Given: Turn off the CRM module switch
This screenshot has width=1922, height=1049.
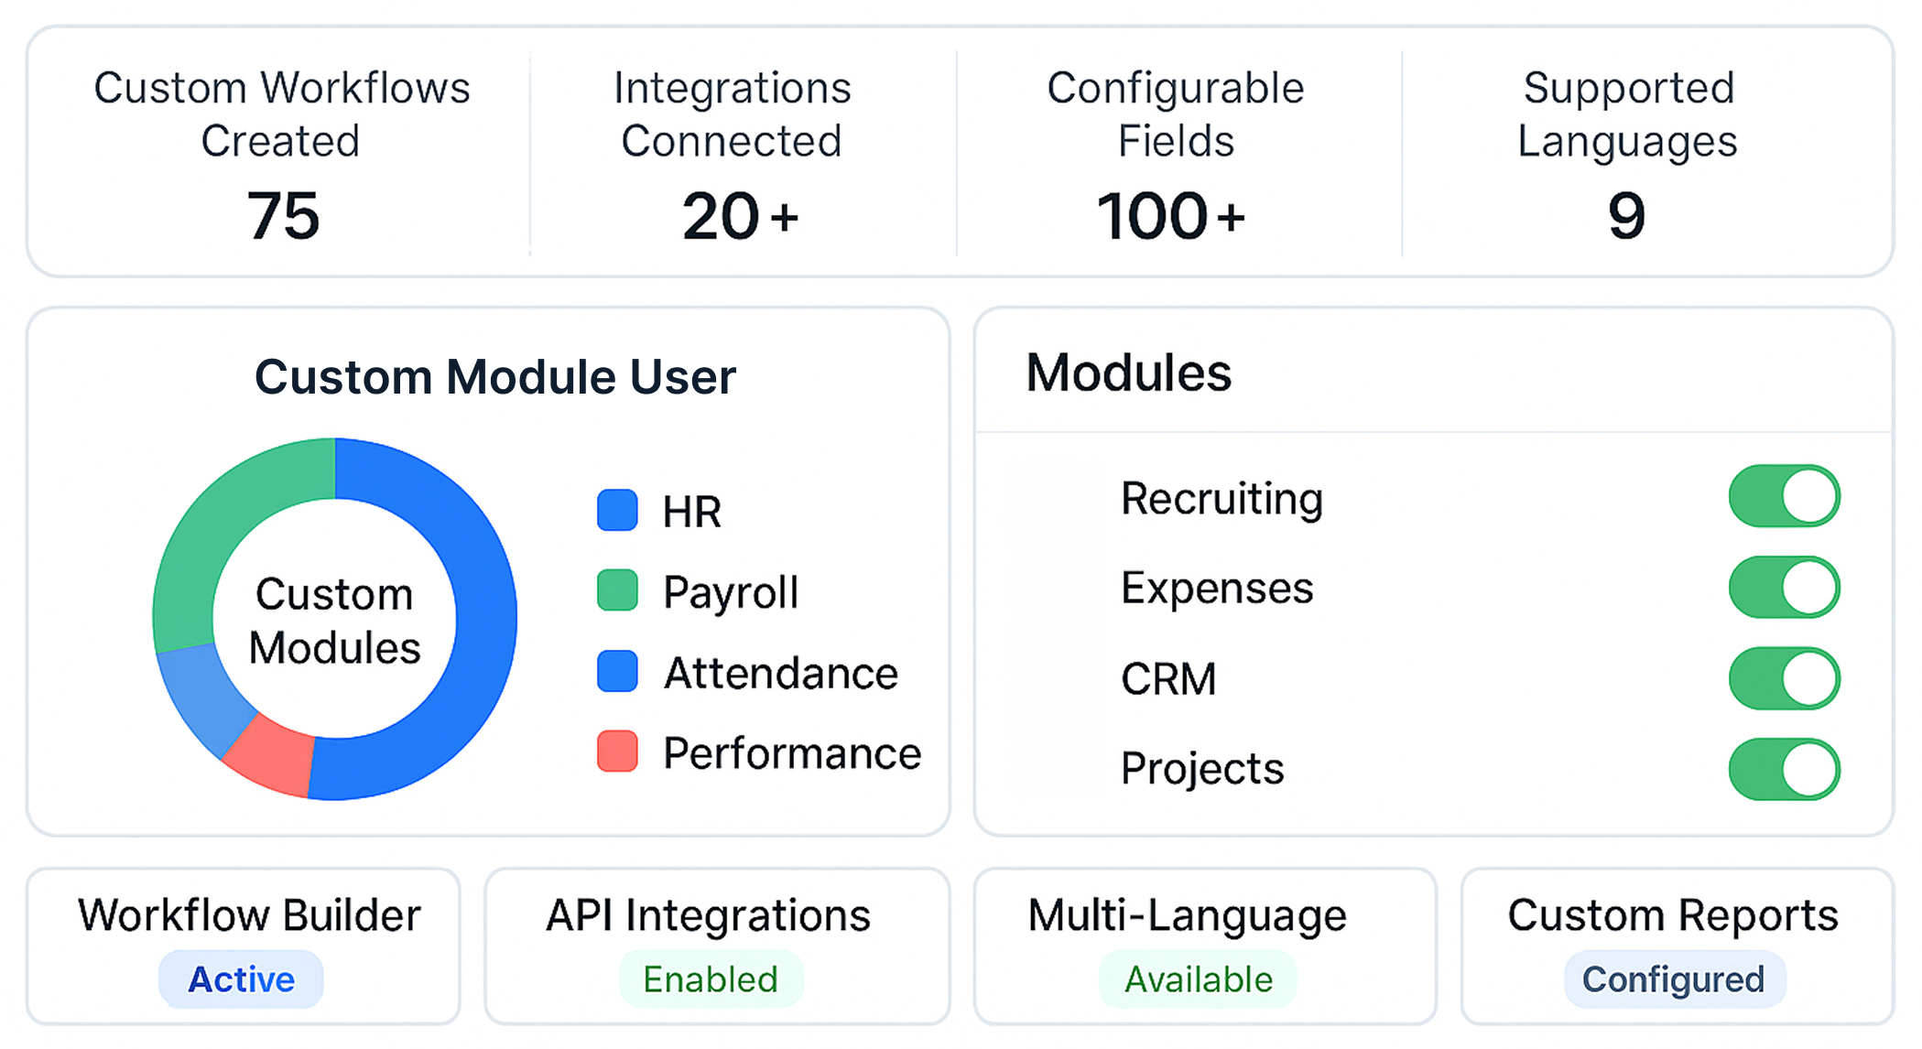Looking at the screenshot, I should click(1784, 678).
